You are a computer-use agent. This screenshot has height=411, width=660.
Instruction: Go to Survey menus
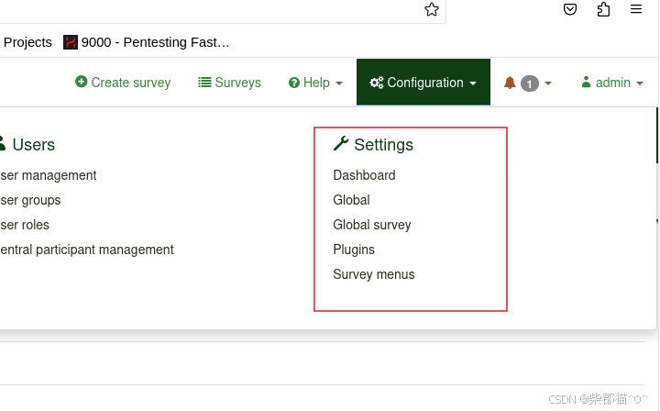click(374, 274)
